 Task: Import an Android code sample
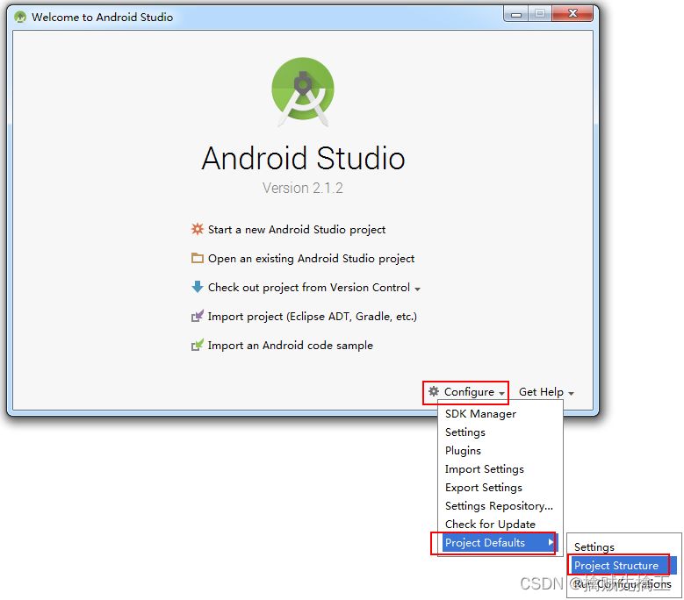(x=291, y=346)
